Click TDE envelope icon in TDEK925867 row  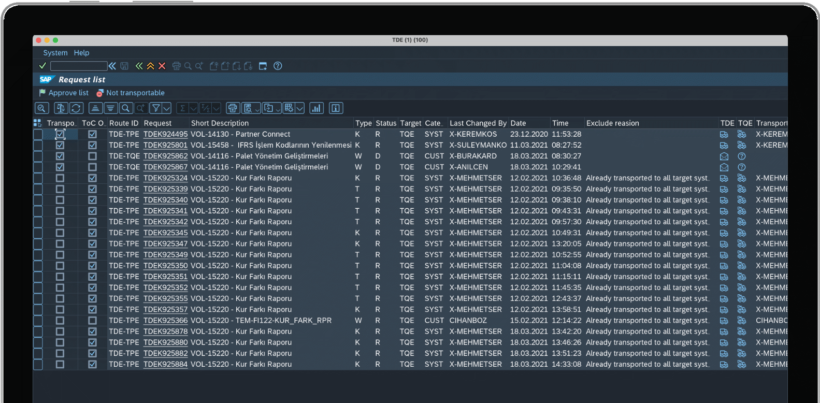(x=724, y=167)
